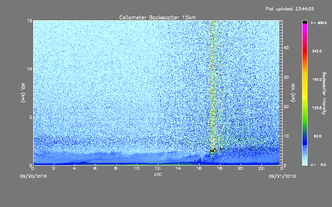Click the plot title "Ceilometer Backscatter 15km"
The image size is (332, 207).
(x=157, y=17)
